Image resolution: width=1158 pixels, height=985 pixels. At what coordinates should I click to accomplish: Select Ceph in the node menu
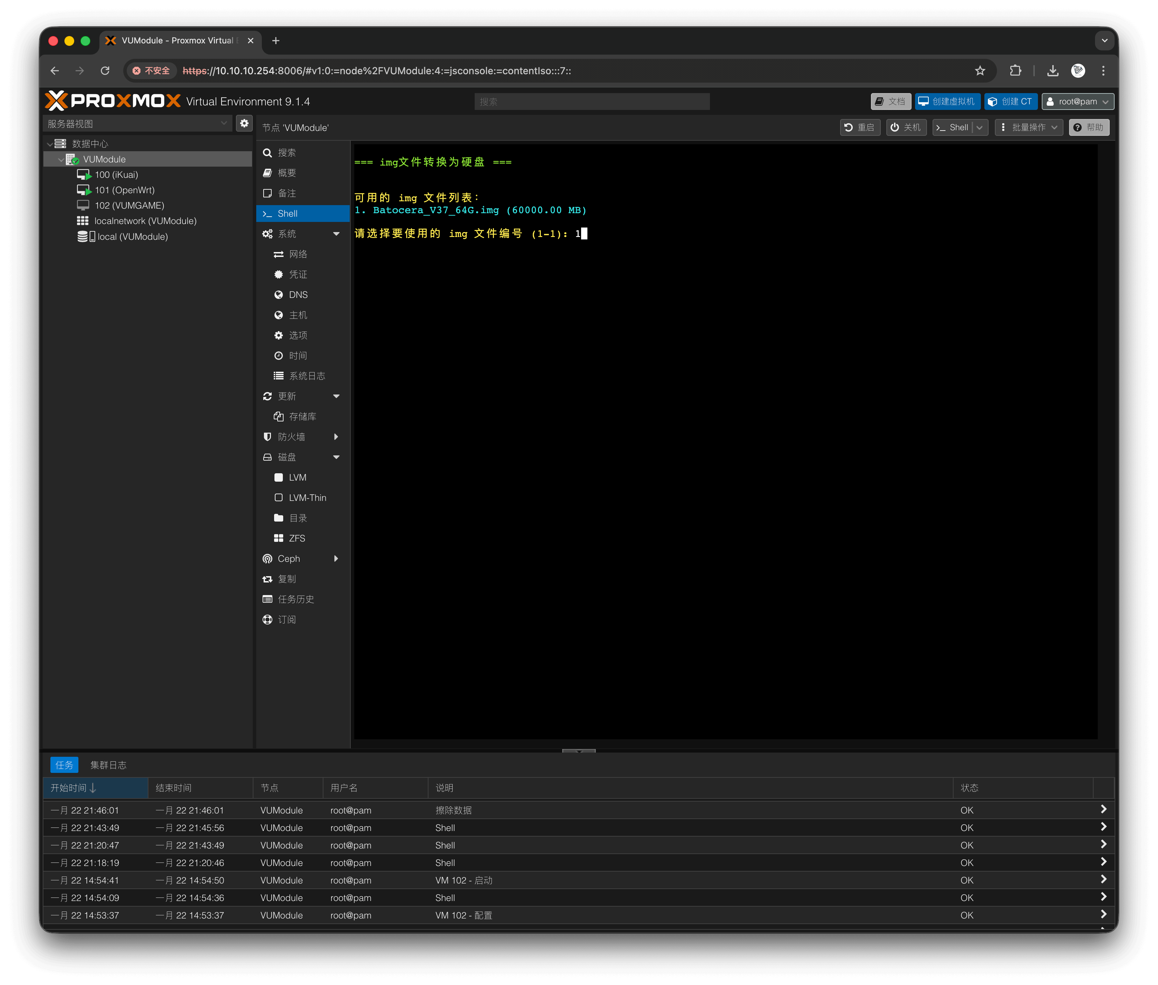[x=289, y=558]
